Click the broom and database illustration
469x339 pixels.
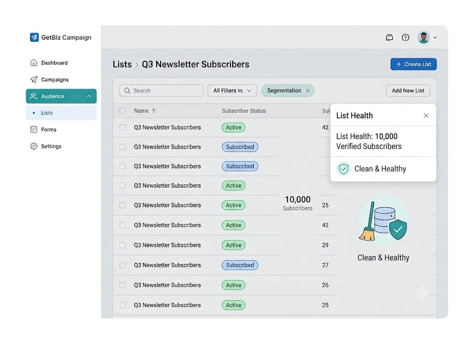[383, 221]
